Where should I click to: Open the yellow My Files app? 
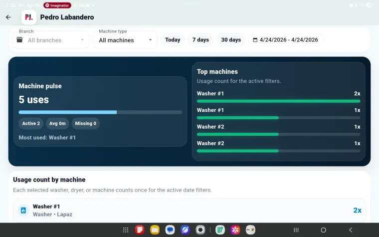[155, 230]
